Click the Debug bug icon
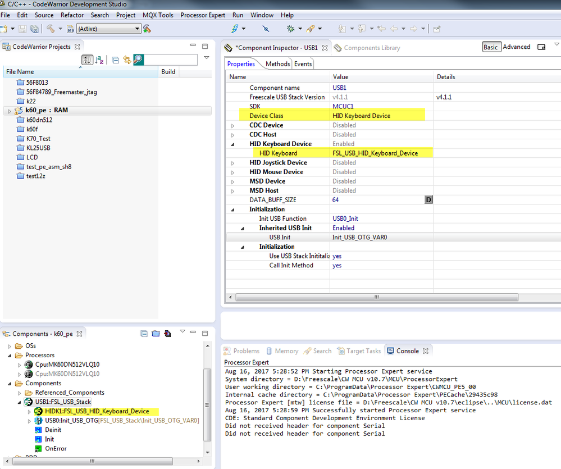 [x=290, y=29]
